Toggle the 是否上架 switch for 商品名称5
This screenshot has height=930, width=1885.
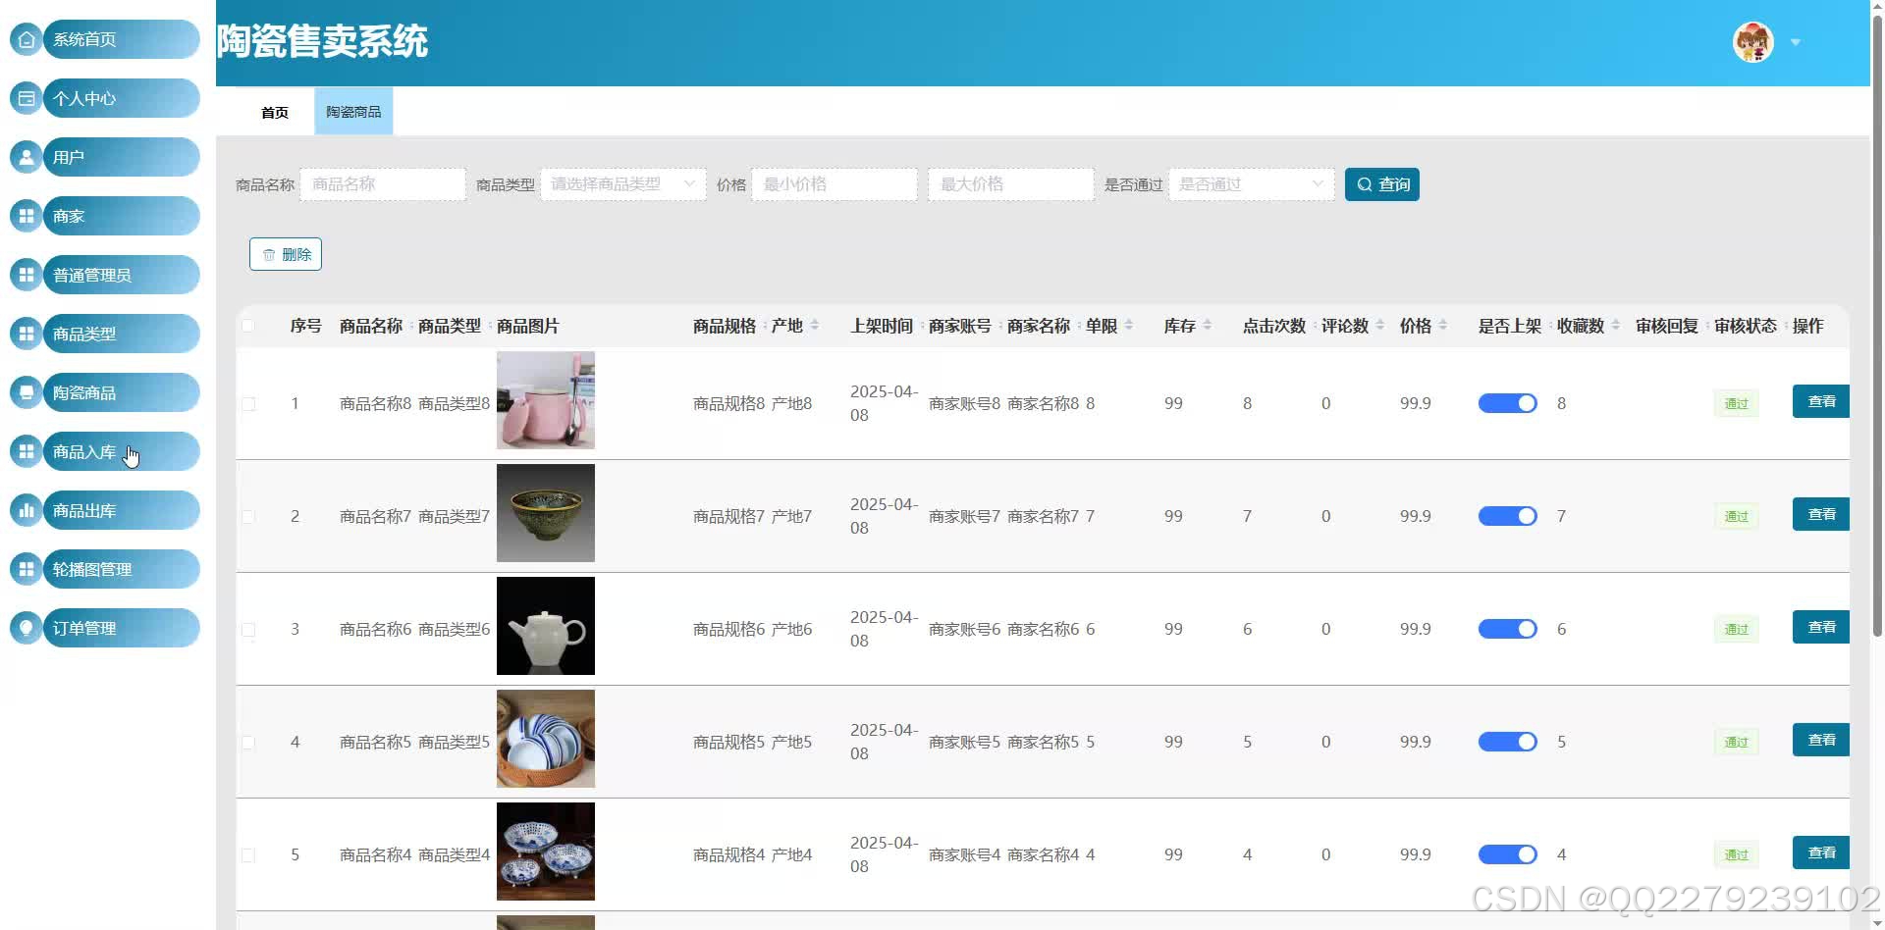pos(1508,742)
